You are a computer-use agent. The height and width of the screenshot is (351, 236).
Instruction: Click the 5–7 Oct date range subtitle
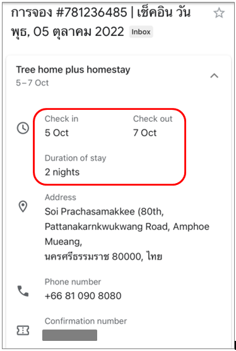(x=32, y=83)
